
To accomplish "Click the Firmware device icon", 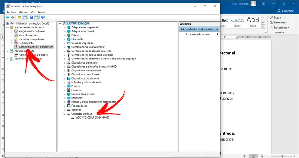I will click(69, 90).
